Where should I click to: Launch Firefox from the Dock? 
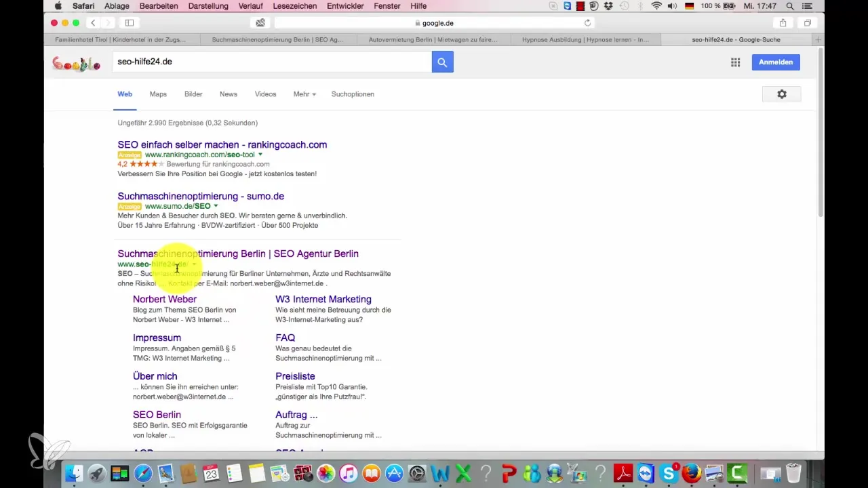(692, 473)
